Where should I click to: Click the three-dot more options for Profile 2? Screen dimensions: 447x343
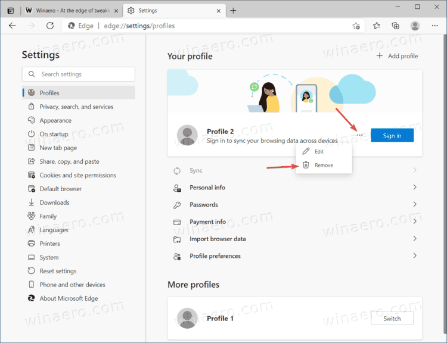[359, 135]
